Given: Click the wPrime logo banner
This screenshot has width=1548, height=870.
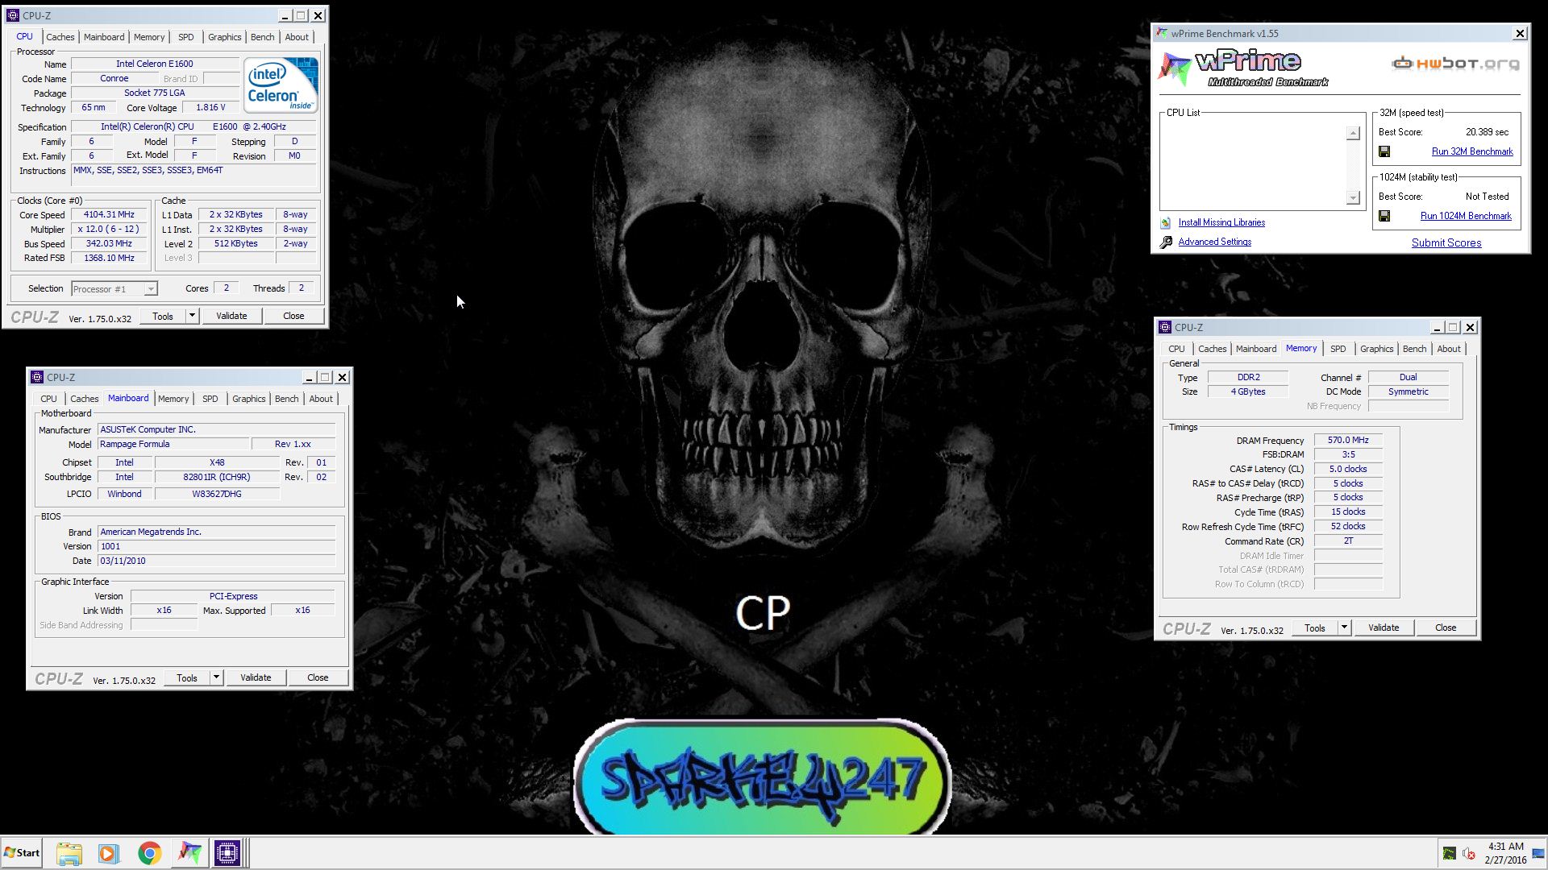Looking at the screenshot, I should pos(1244,68).
